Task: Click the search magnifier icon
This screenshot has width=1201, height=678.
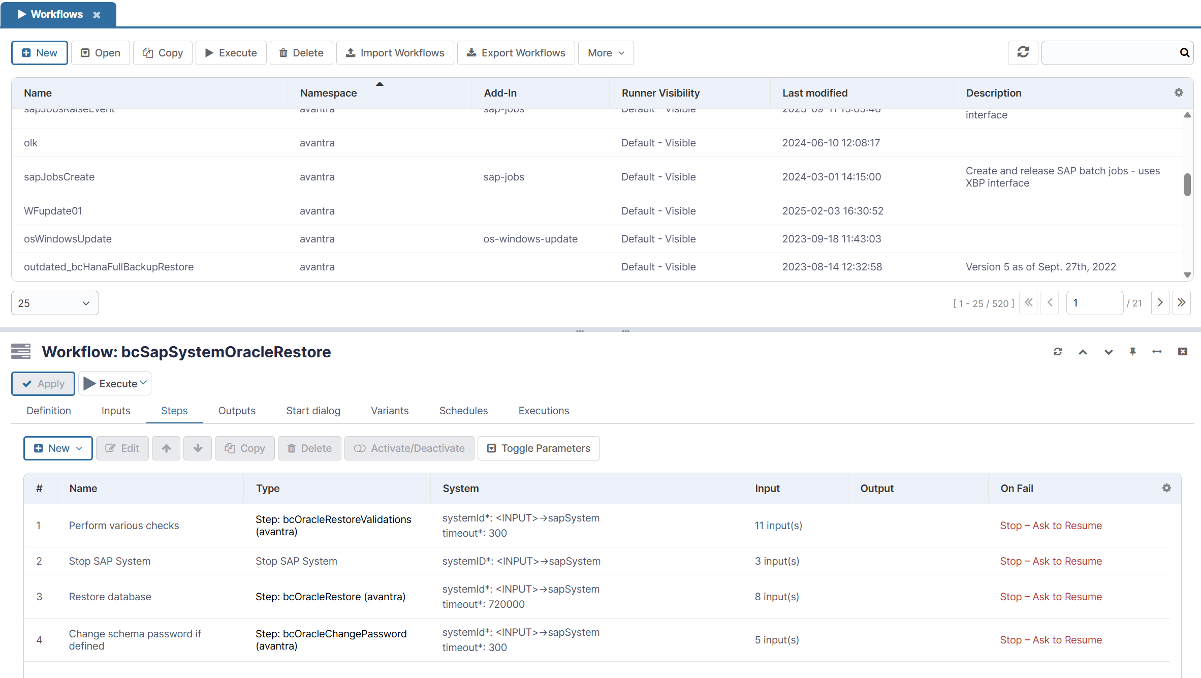Action: (1184, 52)
